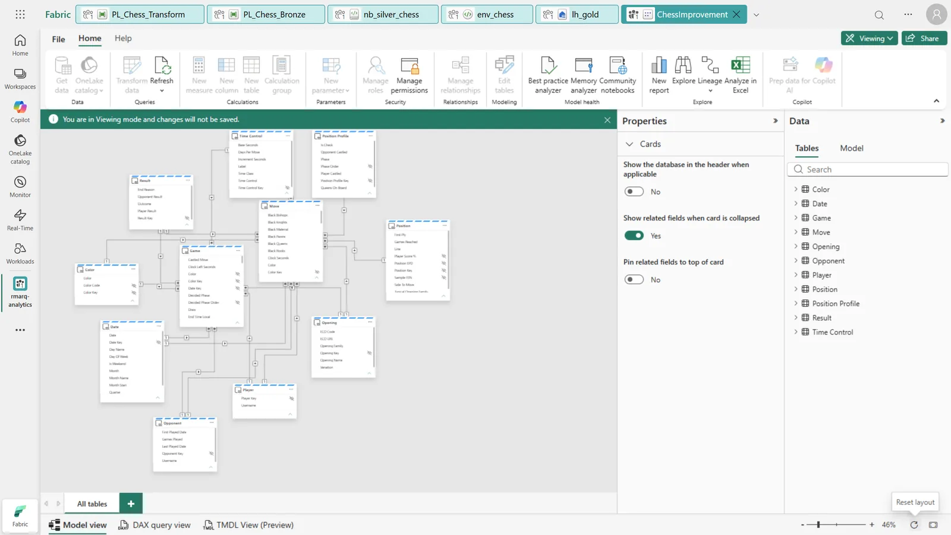Select the Help ribbon tab

click(x=123, y=39)
